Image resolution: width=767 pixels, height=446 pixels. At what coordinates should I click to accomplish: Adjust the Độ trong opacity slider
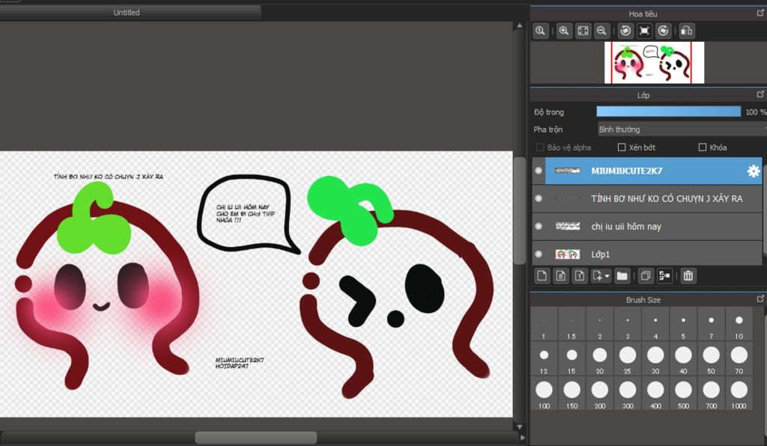click(x=669, y=111)
